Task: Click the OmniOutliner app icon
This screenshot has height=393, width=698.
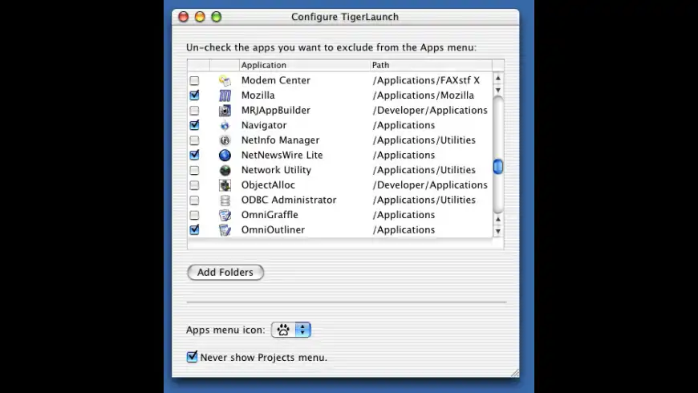Action: 225,230
